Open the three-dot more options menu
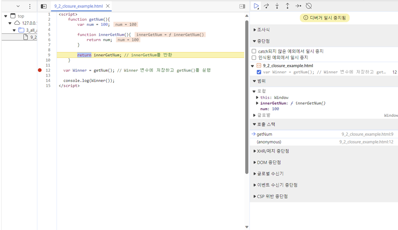The height and width of the screenshot is (230, 398). coord(30,6)
